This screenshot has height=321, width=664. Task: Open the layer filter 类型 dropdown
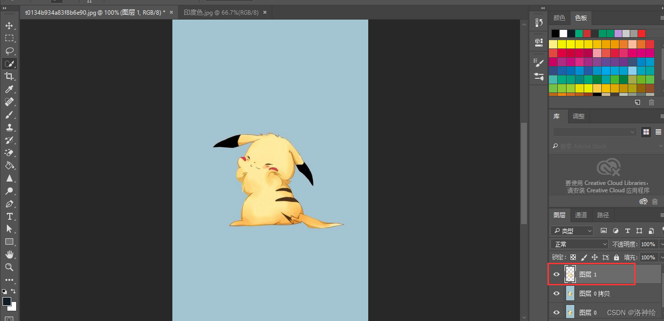[x=572, y=230]
